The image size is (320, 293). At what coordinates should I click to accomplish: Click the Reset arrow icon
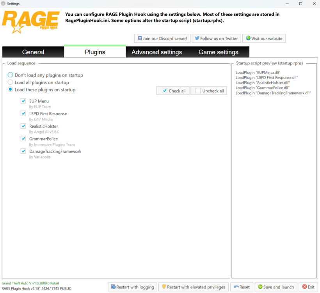coord(236,287)
